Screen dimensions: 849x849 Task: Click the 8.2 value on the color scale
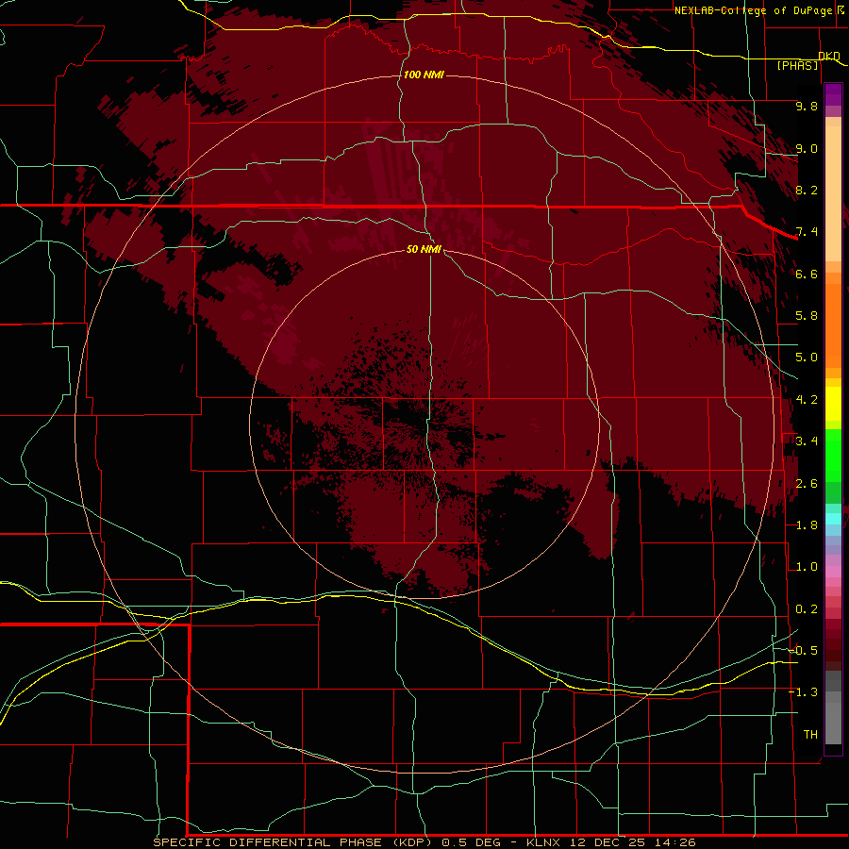point(807,190)
